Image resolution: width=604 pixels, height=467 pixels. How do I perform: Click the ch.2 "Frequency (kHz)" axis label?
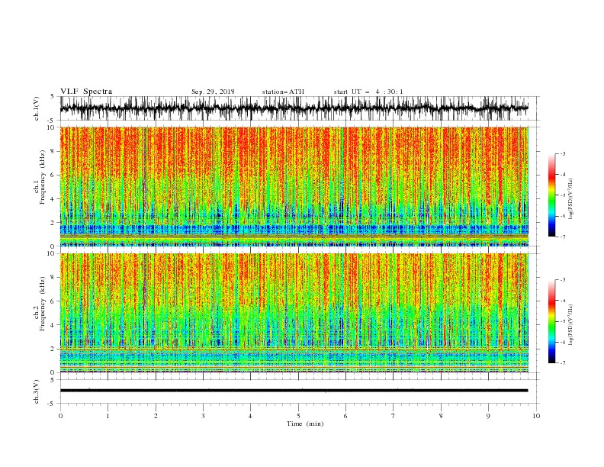point(43,303)
